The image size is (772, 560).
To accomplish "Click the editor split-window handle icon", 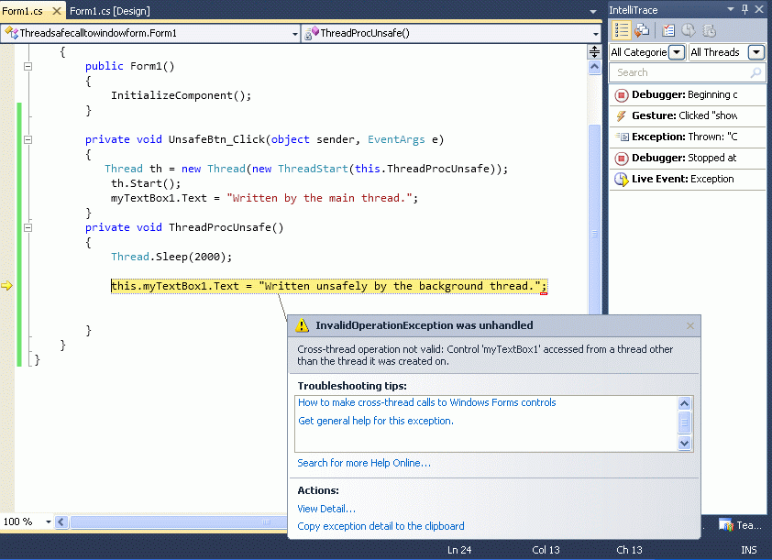I will click(x=594, y=51).
